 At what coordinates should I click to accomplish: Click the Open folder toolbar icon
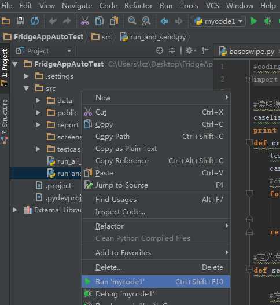tap(5, 21)
